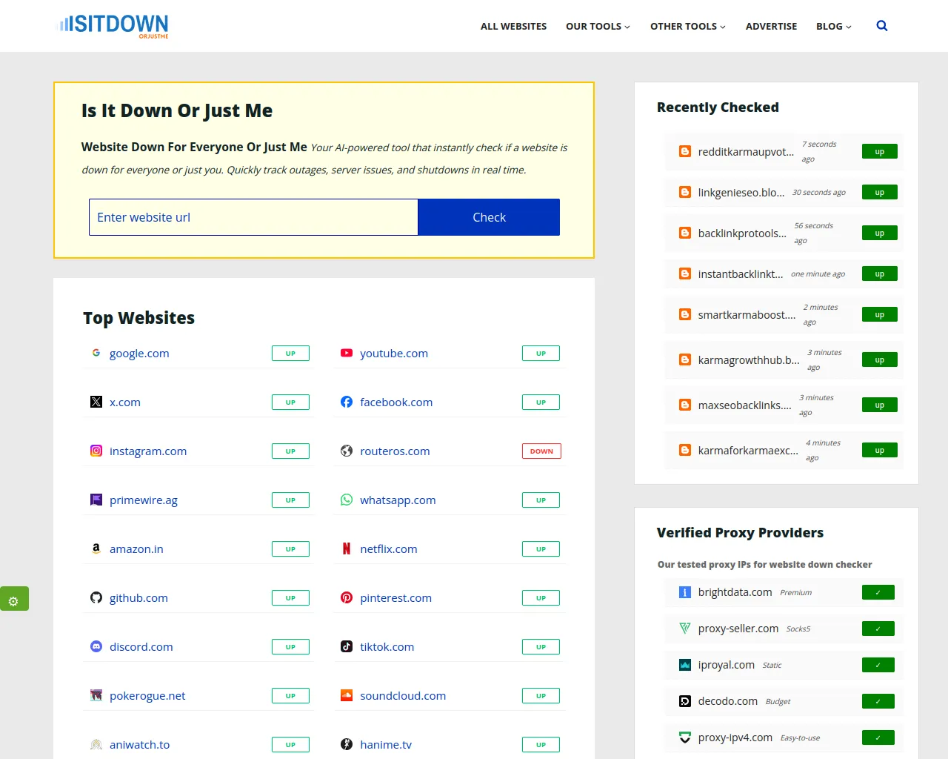Screen dimensions: 948x759
Task: Click the Blogger icon beside linkgenieseo.blo...
Action: 685,192
